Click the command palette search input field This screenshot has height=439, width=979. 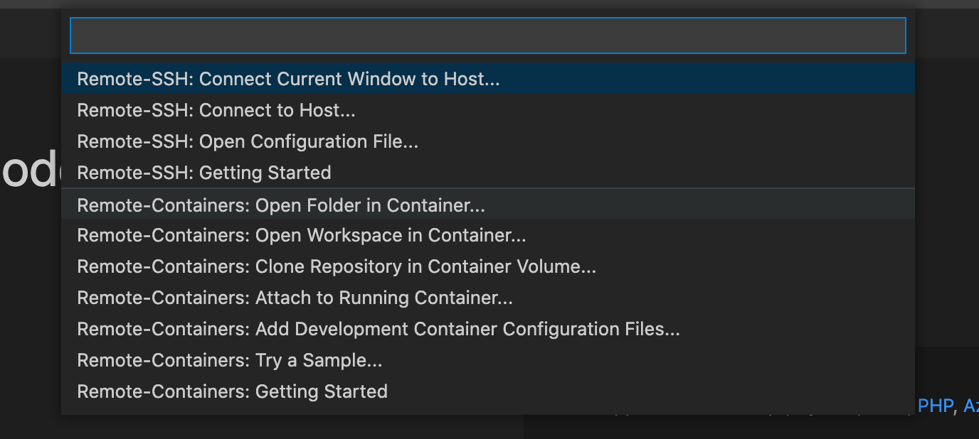(487, 36)
